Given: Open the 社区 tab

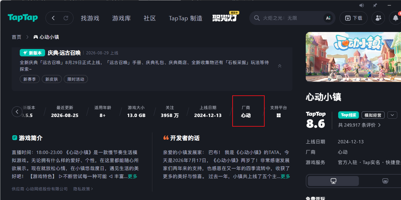Looking at the screenshot, I should pyautogui.click(x=150, y=18).
